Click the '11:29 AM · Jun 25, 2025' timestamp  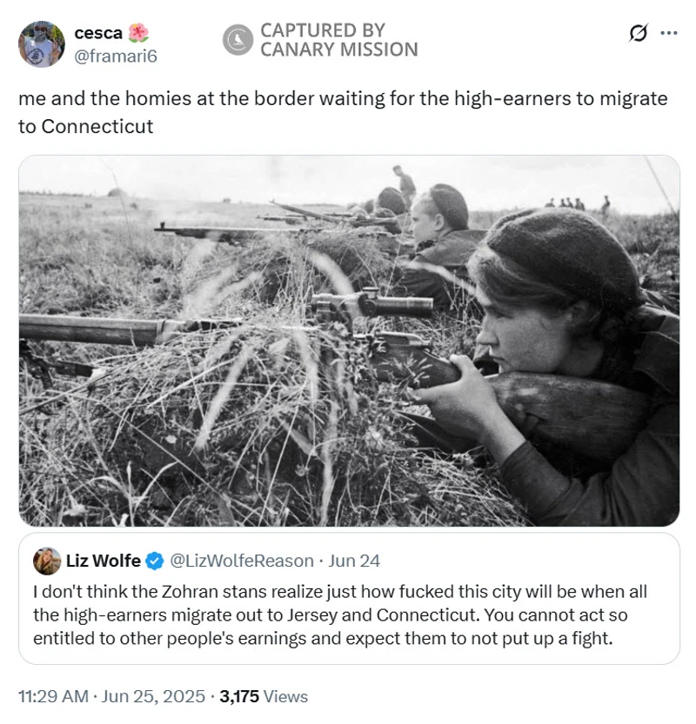coord(111,696)
